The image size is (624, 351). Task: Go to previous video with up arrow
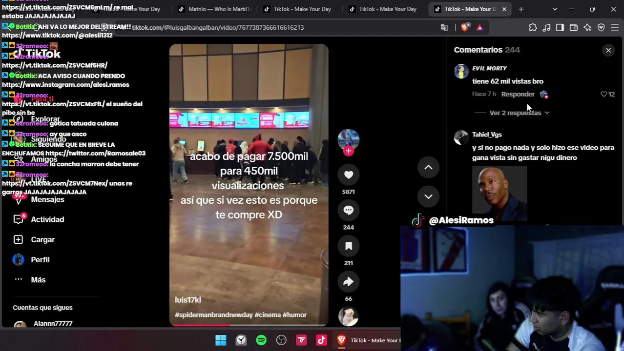point(428,167)
